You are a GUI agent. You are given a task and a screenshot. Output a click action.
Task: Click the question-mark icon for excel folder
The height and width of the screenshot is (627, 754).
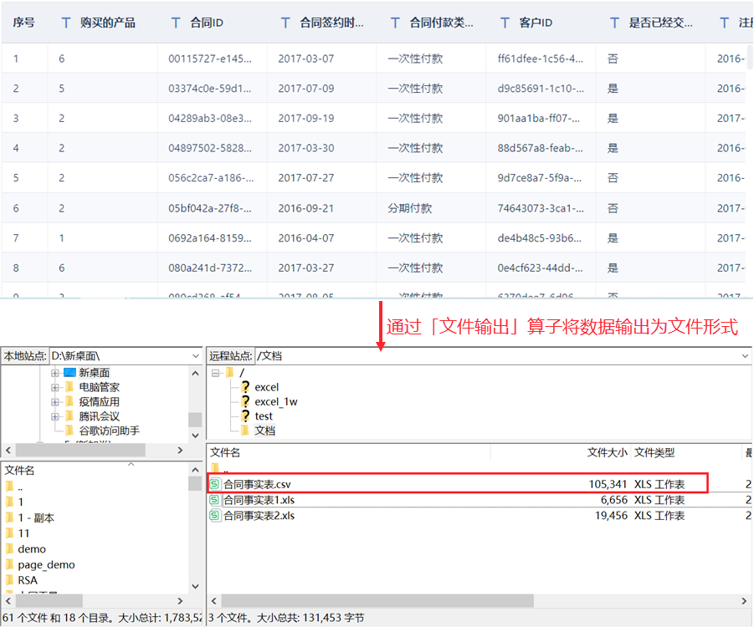[245, 387]
